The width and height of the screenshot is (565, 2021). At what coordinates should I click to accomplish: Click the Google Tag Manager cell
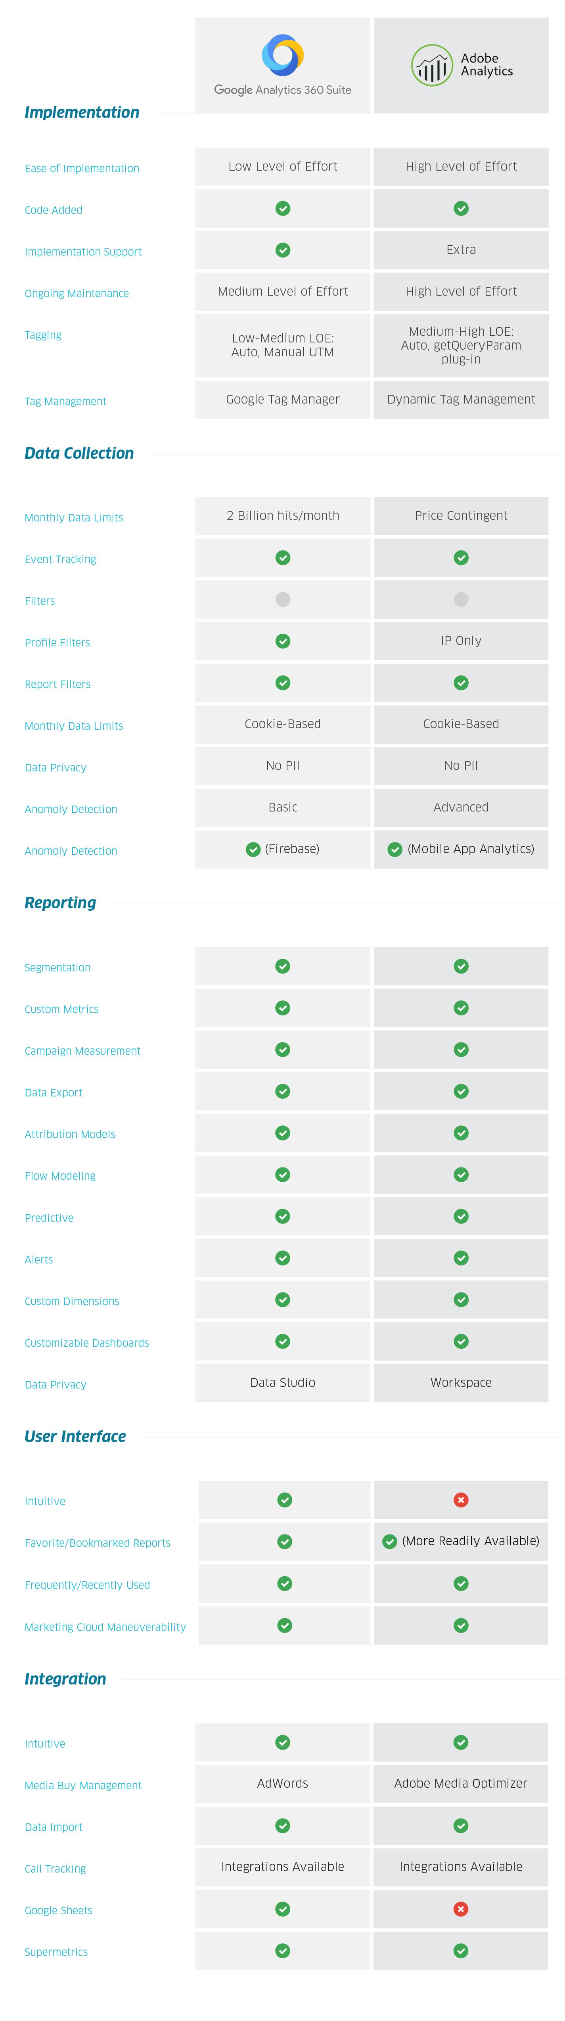(283, 398)
